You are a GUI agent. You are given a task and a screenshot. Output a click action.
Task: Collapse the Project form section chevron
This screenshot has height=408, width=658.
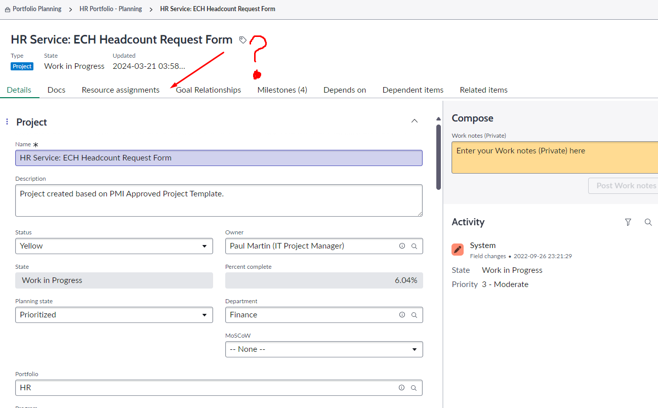(415, 120)
